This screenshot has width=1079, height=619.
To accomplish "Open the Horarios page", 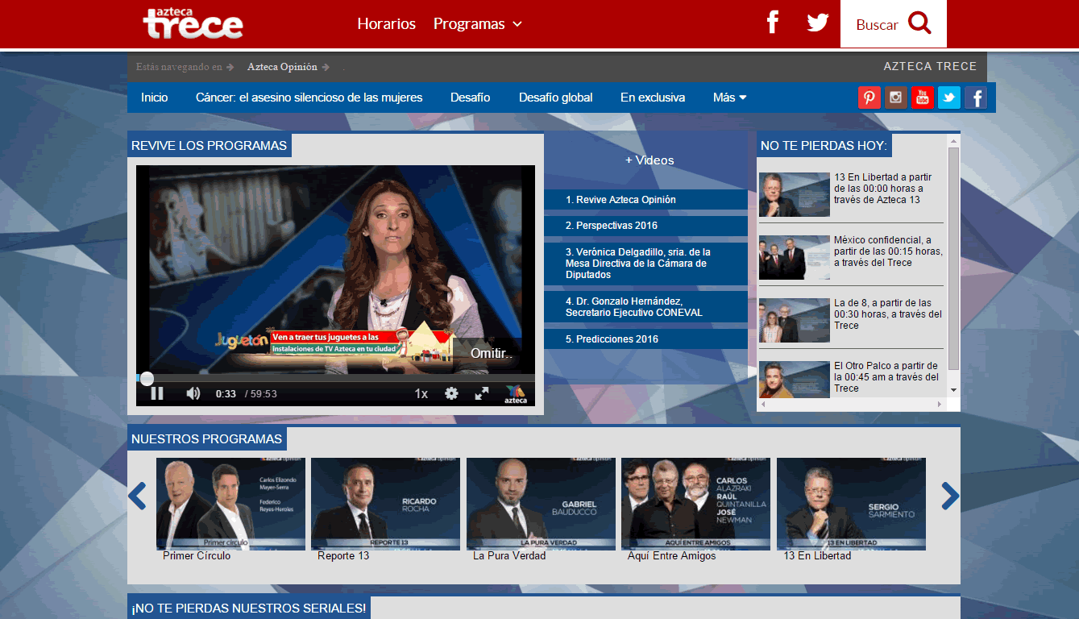I will point(387,23).
